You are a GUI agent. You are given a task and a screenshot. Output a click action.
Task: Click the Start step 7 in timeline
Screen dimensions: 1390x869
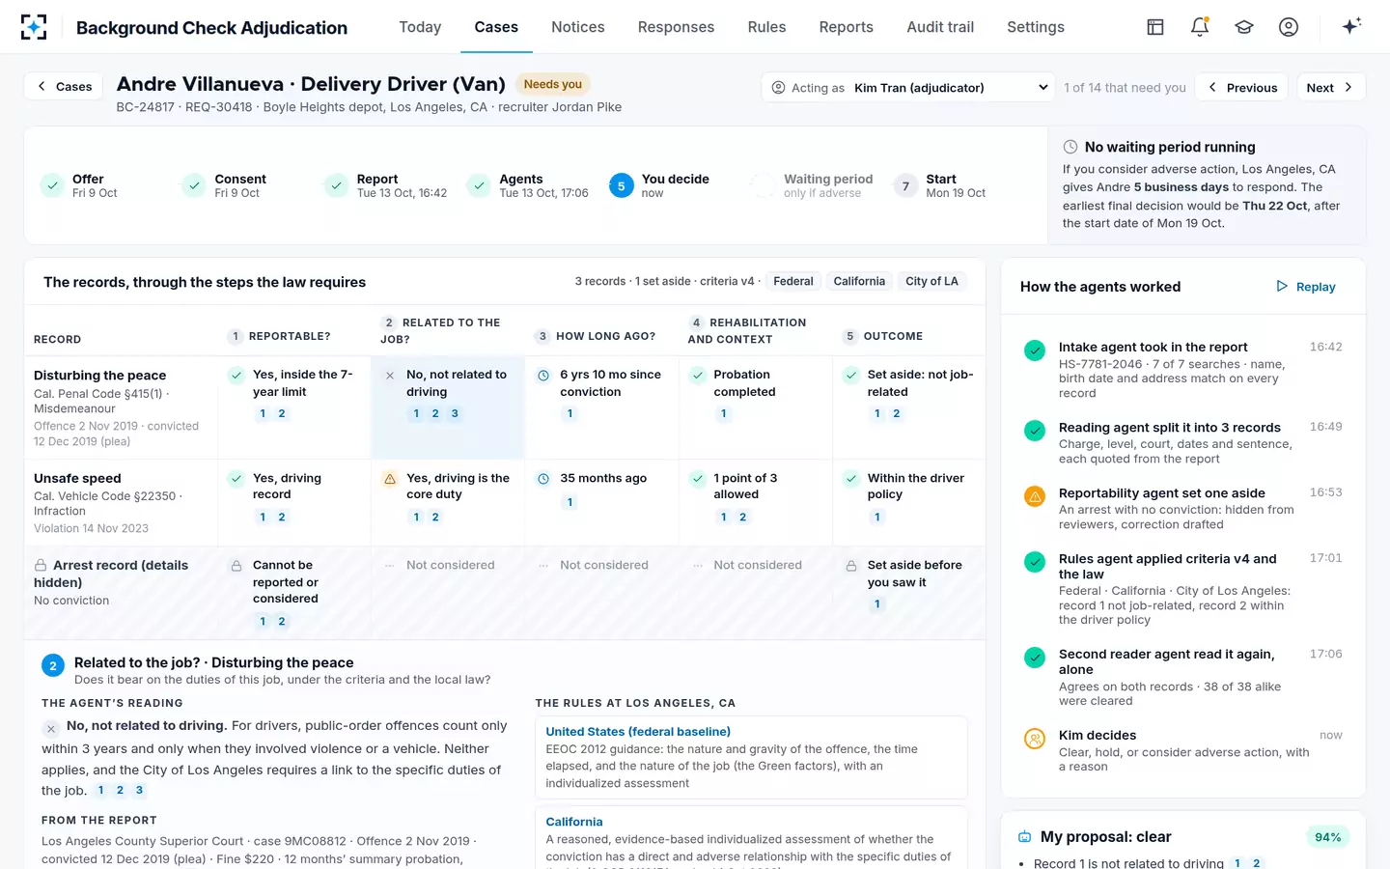(x=939, y=186)
